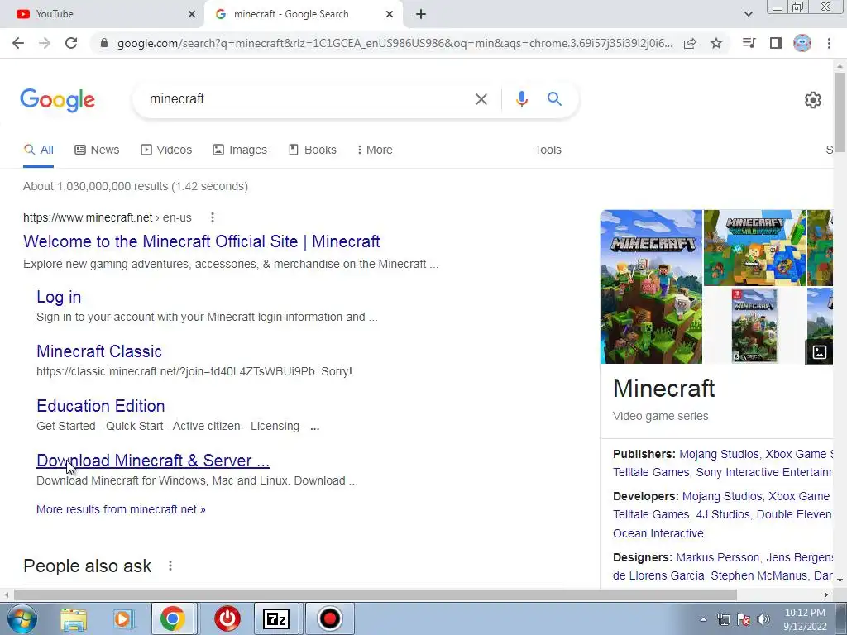Toggle the Chrome side panel icon
The image size is (847, 635).
(776, 43)
